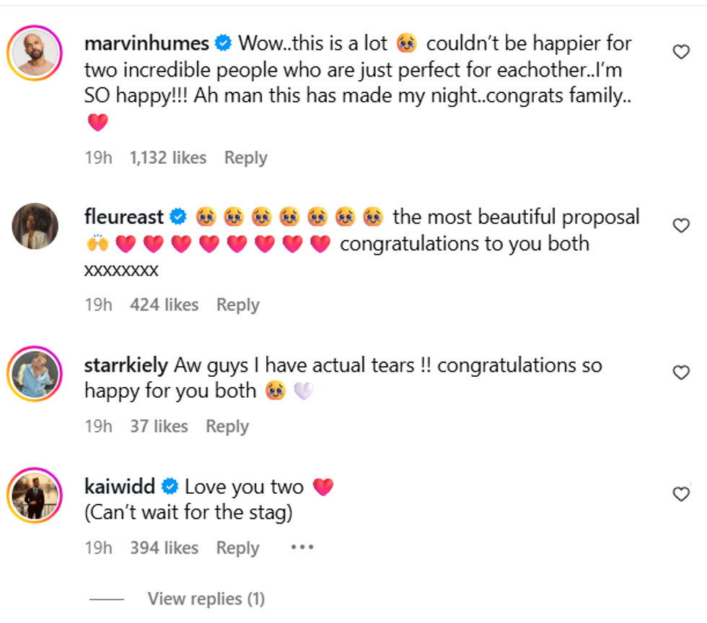
Task: Like fleureast's comment with the heart
Action: (x=681, y=226)
